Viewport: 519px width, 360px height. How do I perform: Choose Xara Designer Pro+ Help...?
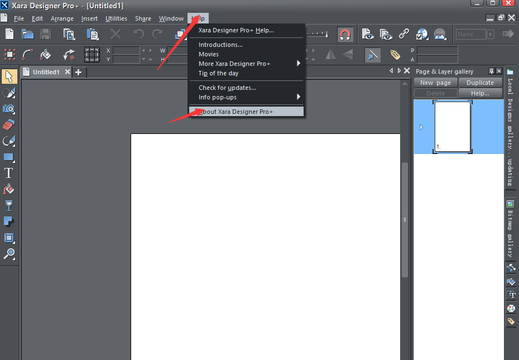(x=246, y=30)
